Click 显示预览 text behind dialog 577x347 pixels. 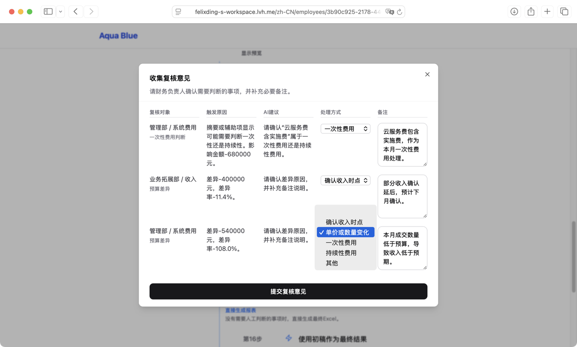click(x=252, y=53)
